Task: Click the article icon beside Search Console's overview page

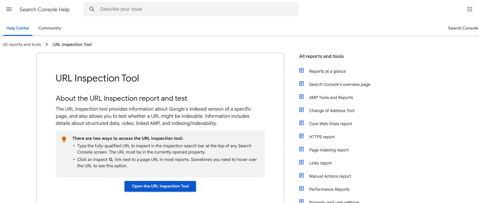Action: point(301,84)
